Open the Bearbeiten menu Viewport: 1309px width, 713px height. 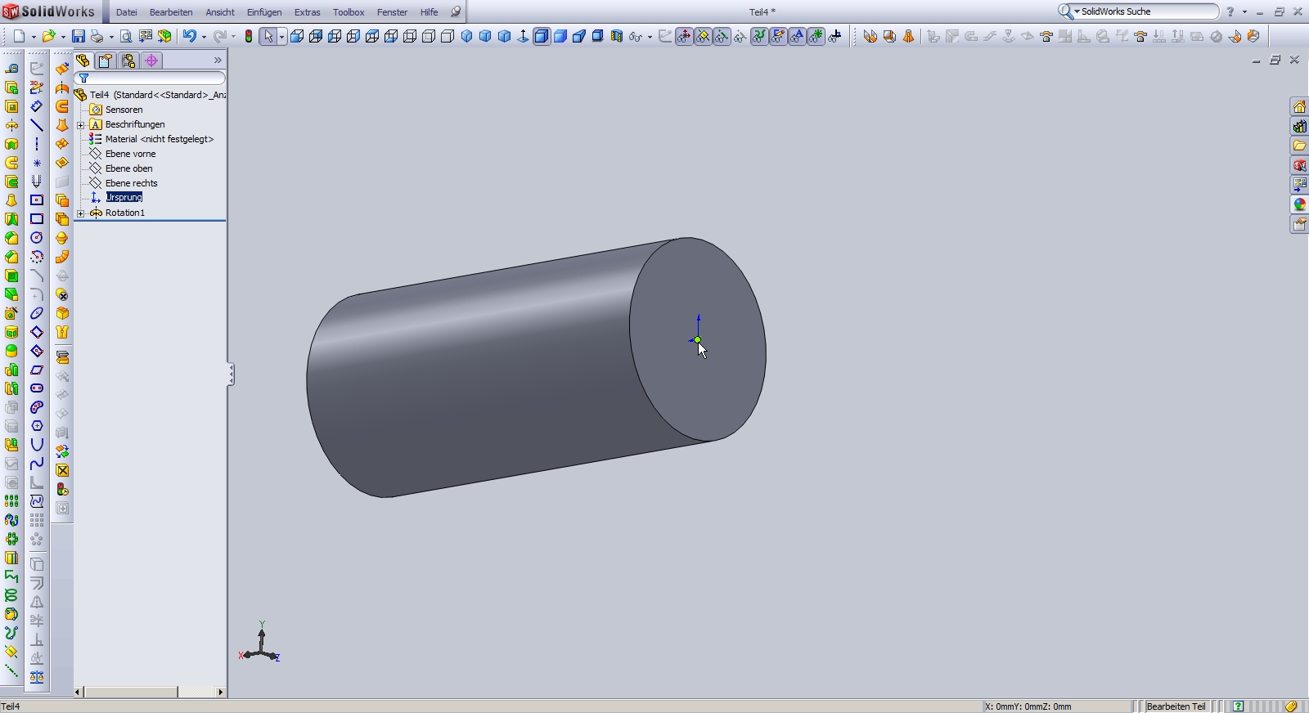pos(171,12)
